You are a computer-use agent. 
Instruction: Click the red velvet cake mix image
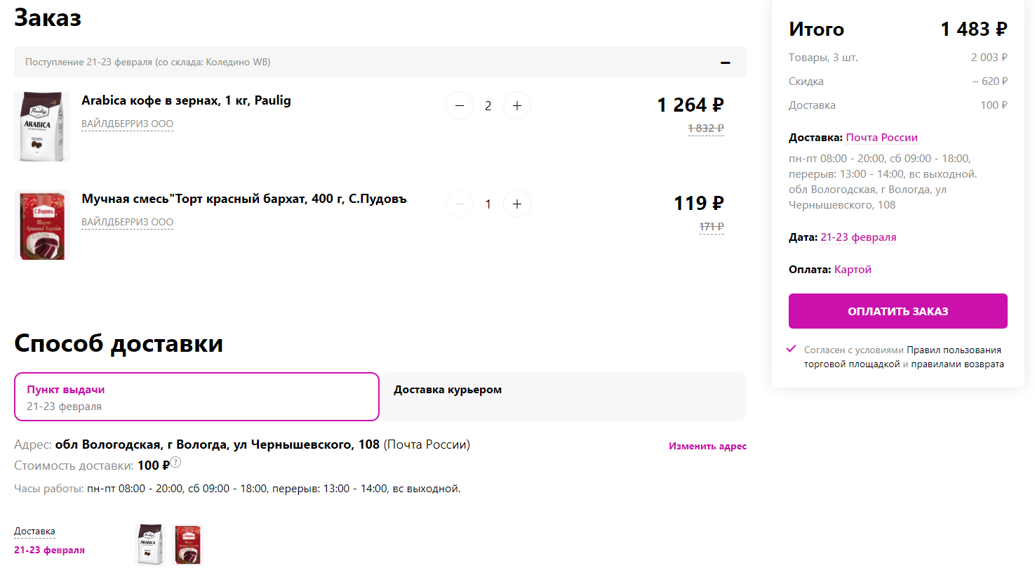click(x=42, y=225)
